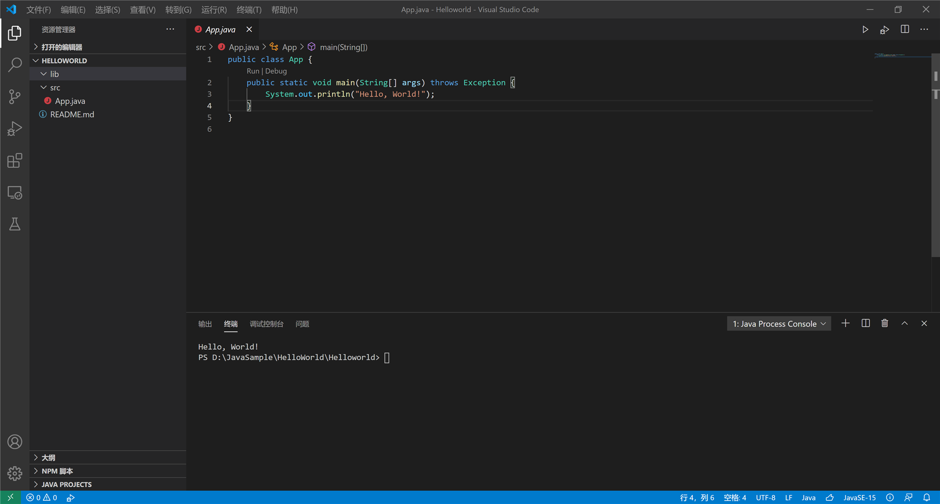Viewport: 940px width, 504px height.
Task: Run the Java file with play icon
Action: coord(865,30)
